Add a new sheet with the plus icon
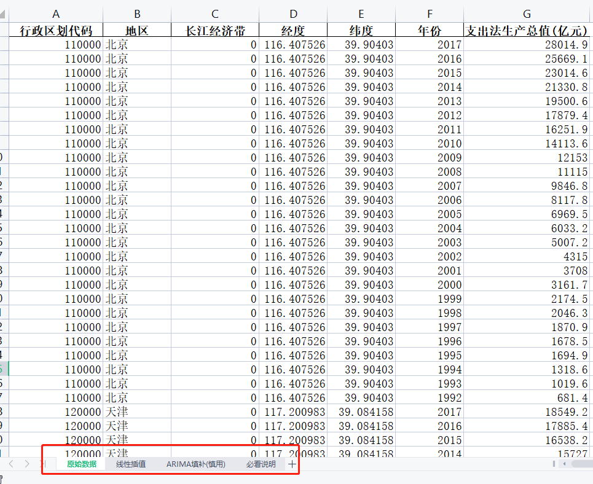 [x=292, y=464]
